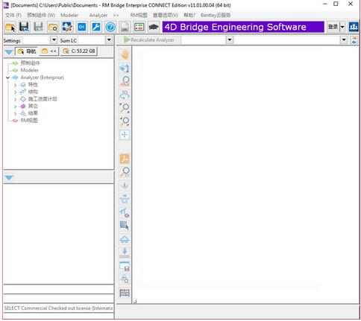Open the 查看选项(V) menu
The width and height of the screenshot is (361, 321).
166,15
